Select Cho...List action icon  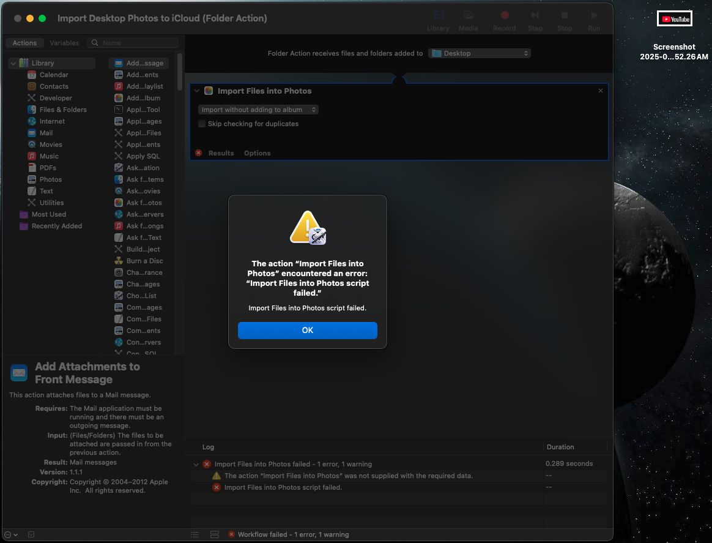click(x=119, y=296)
